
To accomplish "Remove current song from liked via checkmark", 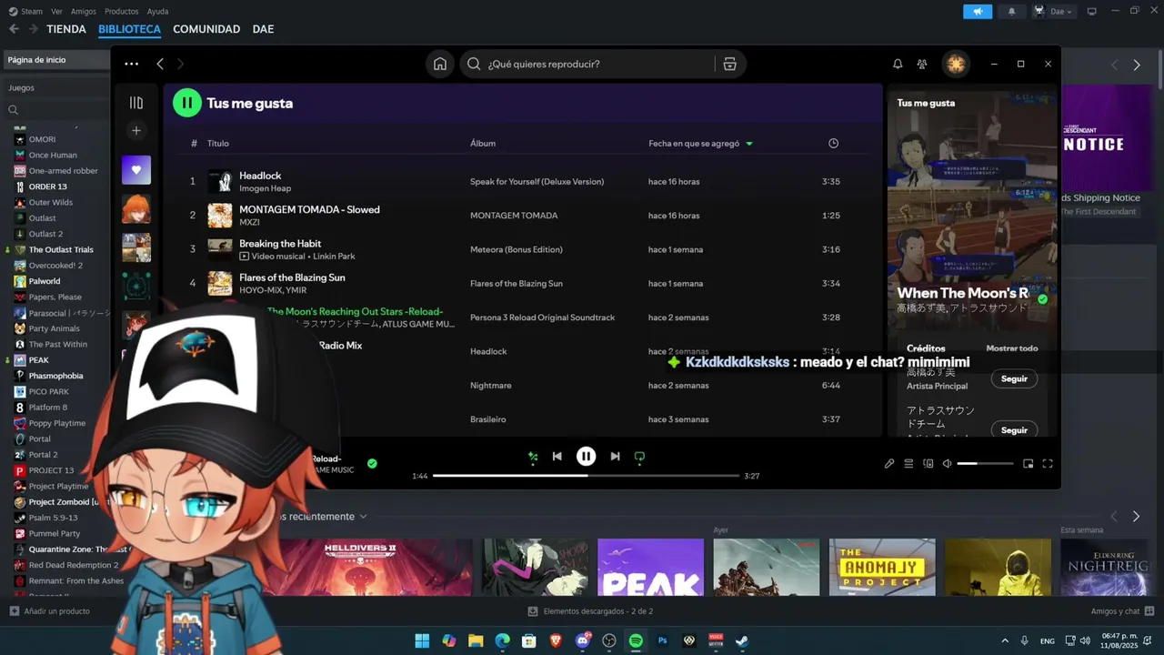I will coord(372,463).
